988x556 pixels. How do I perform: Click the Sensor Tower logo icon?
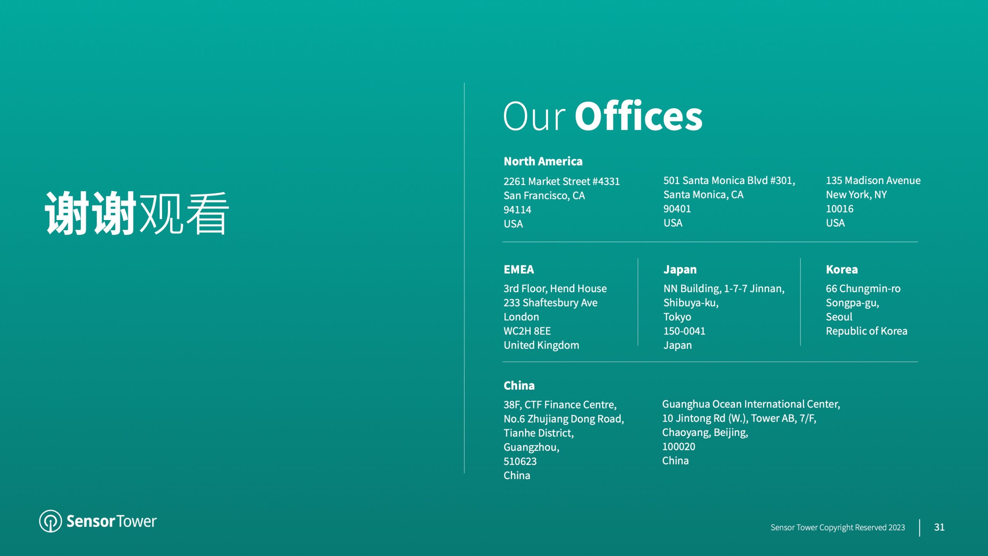(50, 521)
